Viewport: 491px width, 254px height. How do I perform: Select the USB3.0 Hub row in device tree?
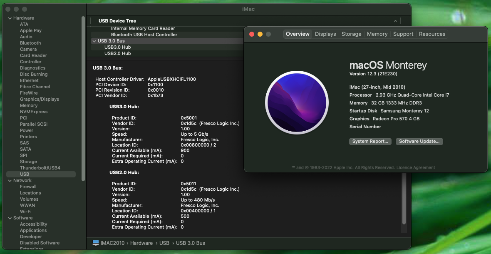pyautogui.click(x=117, y=47)
